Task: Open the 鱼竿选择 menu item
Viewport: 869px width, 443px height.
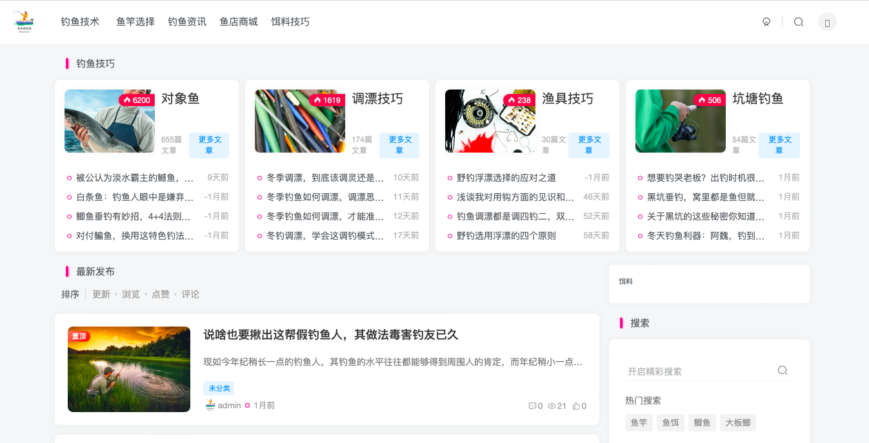Action: tap(135, 22)
